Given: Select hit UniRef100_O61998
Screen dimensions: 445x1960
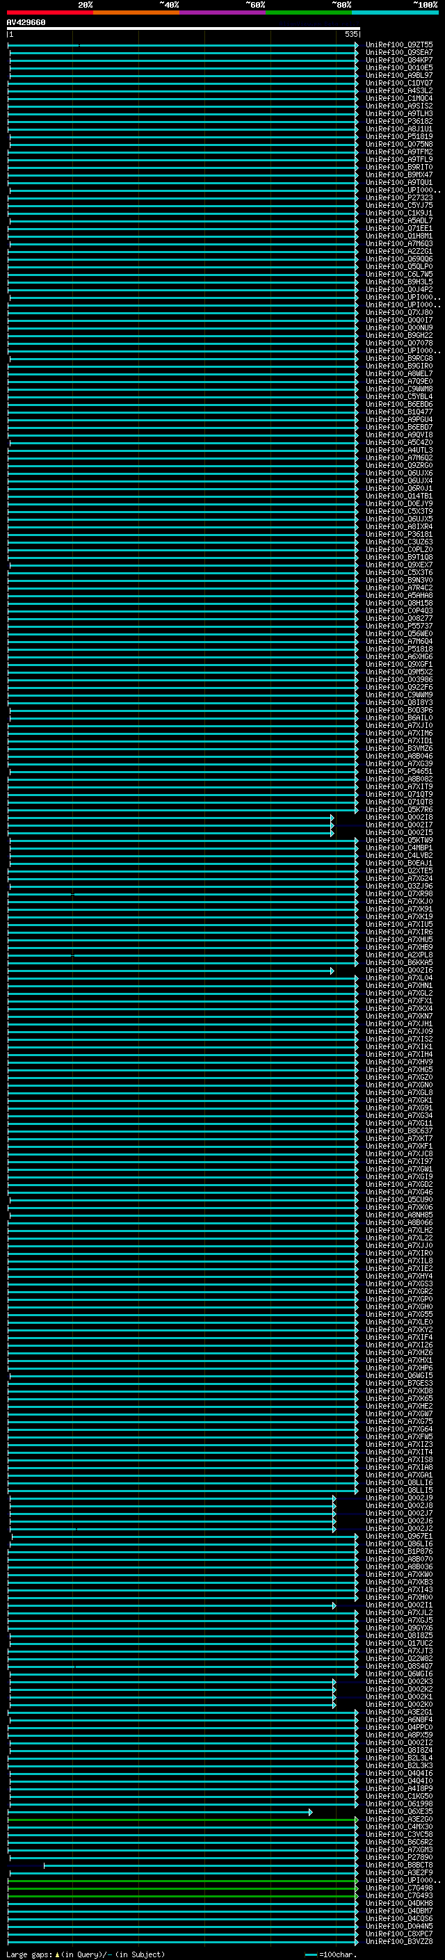Looking at the screenshot, I should coord(399,1804).
